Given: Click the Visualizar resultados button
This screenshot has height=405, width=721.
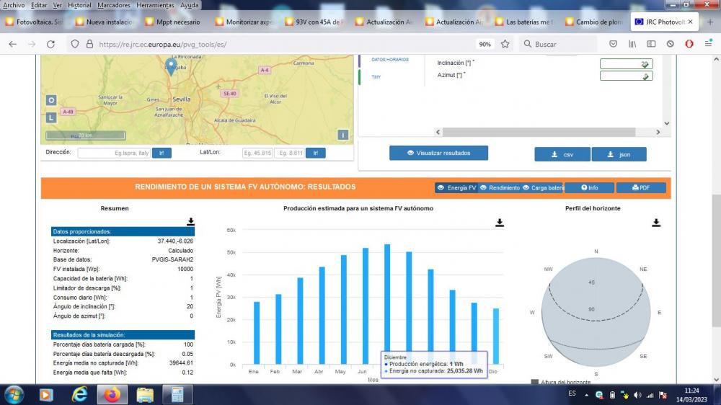Looking at the screenshot, I should (438, 153).
